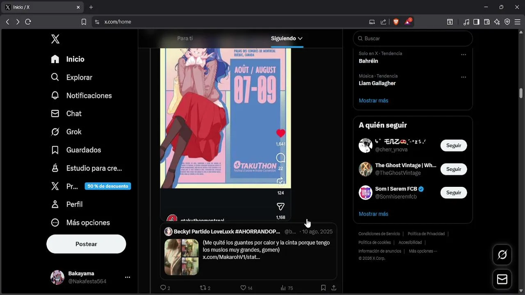Go to Inicio in sidebar
525x295 pixels.
click(x=67, y=59)
